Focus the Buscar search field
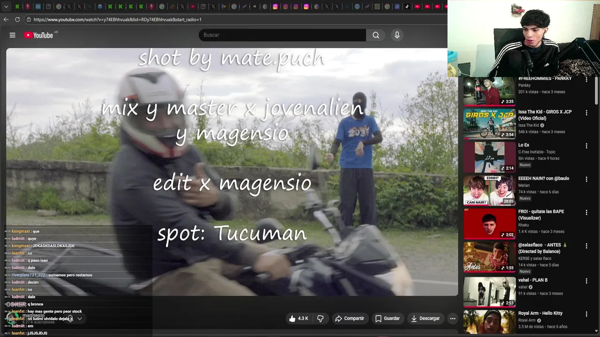The height and width of the screenshot is (337, 600). [x=282, y=35]
